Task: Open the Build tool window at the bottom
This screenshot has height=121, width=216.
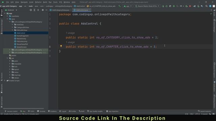Action: pyautogui.click(x=82, y=111)
